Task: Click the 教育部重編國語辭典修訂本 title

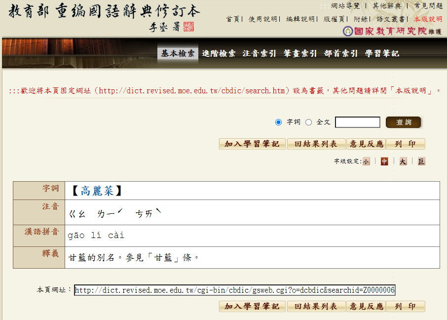Action: coord(104,11)
